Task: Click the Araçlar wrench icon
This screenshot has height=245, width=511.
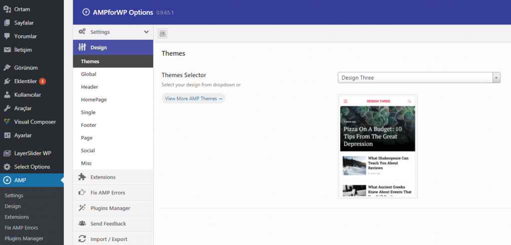Action: coord(7,109)
